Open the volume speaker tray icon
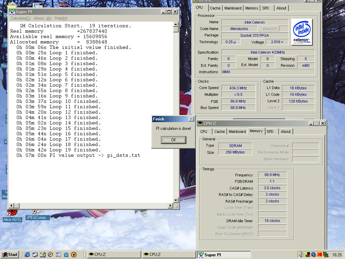 click(301, 255)
